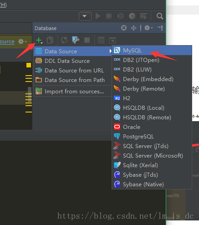Click the table editor icon
Image resolution: width=199 pixels, height=225 pixels.
(101, 41)
